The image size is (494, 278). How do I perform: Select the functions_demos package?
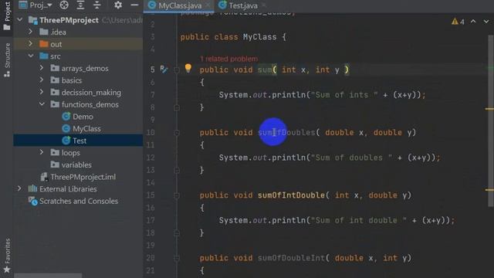click(x=90, y=104)
